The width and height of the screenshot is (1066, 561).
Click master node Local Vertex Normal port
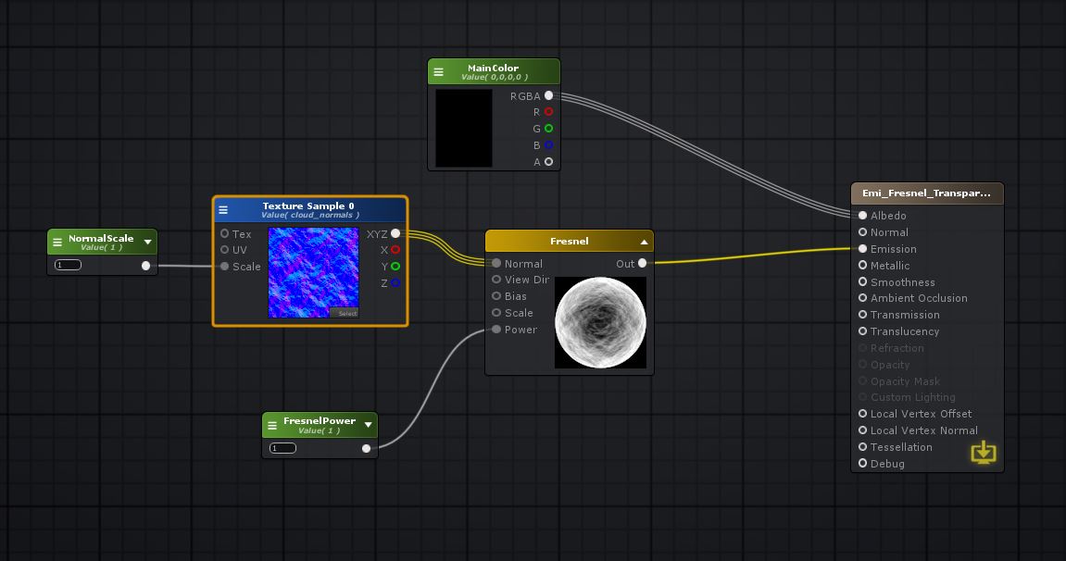(862, 430)
